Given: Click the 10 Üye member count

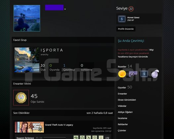Looking at the screenshot, I should [43, 67].
